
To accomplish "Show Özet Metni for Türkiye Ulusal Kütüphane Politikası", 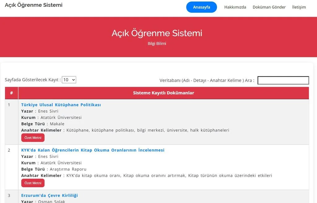I will coord(33,138).
